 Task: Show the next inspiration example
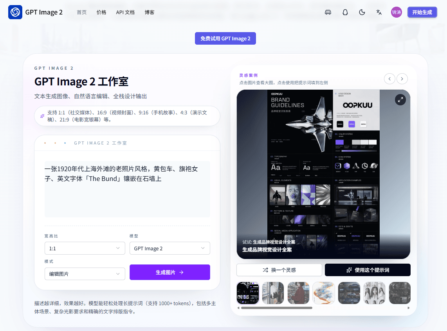[402, 79]
